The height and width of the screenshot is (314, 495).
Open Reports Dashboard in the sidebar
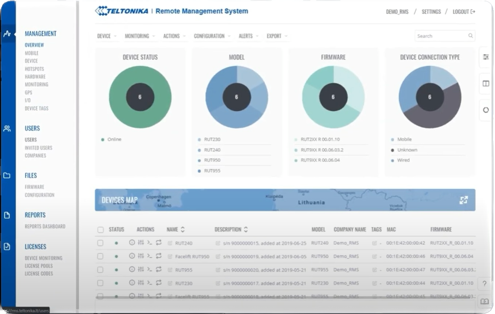click(45, 226)
